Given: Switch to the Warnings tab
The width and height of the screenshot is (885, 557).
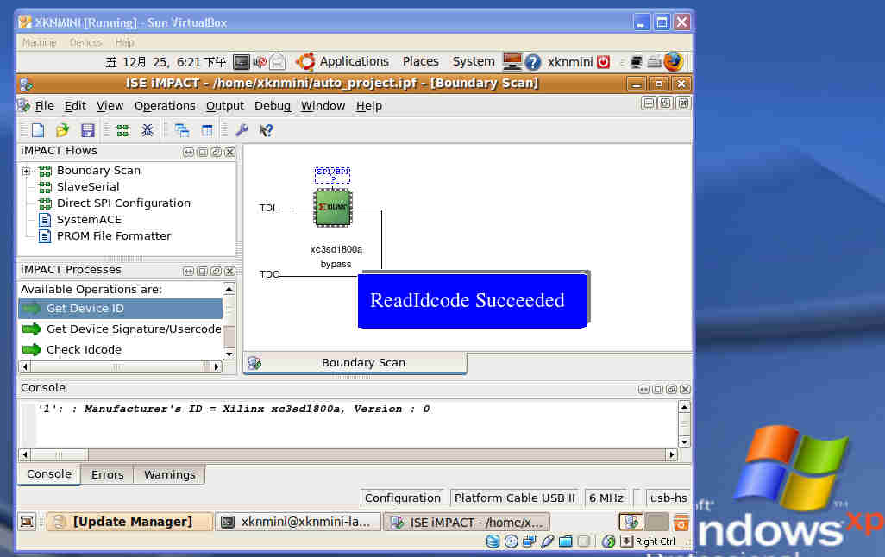Looking at the screenshot, I should pos(169,474).
